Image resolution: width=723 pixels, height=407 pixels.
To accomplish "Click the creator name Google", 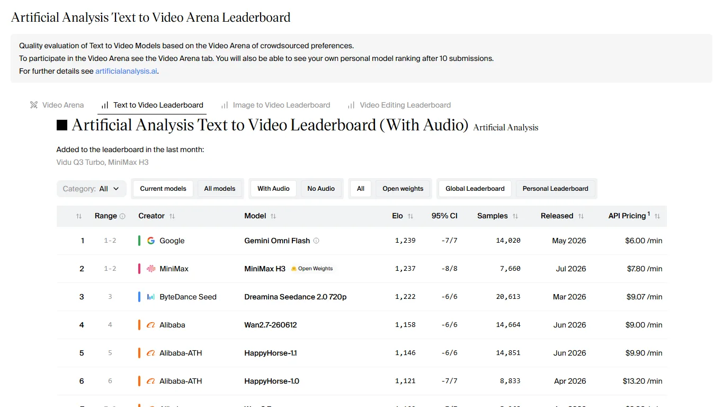I will point(172,241).
